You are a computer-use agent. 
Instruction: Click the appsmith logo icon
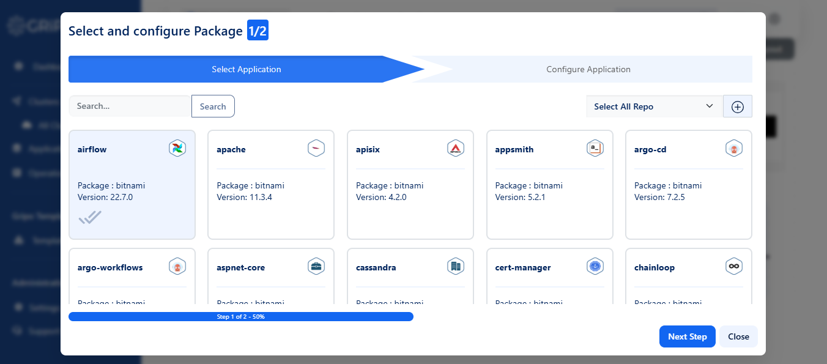595,148
